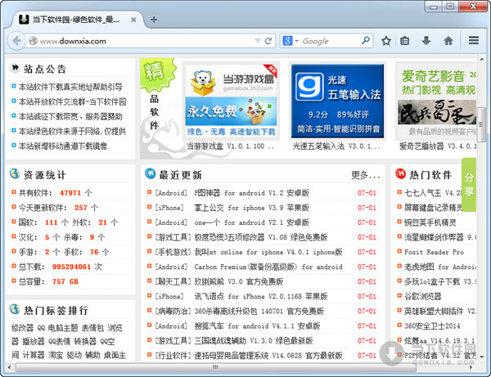Open announcement 本站新增移动通道下载镜像
491x377 pixels.
click(63, 146)
